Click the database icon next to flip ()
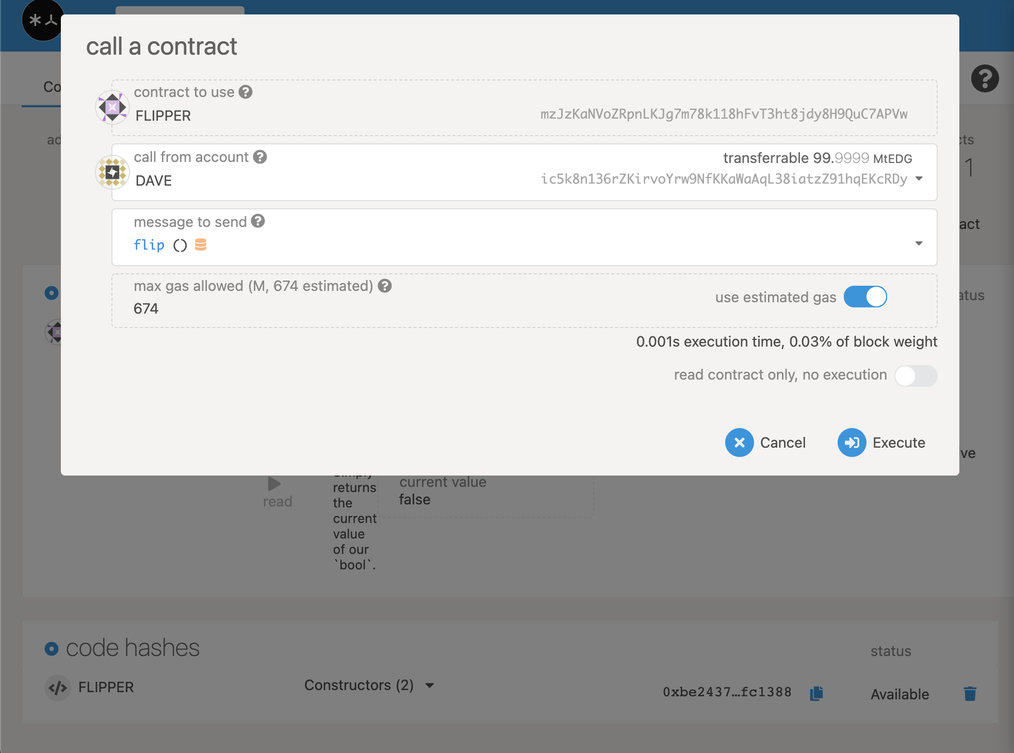The image size is (1014, 753). (201, 244)
